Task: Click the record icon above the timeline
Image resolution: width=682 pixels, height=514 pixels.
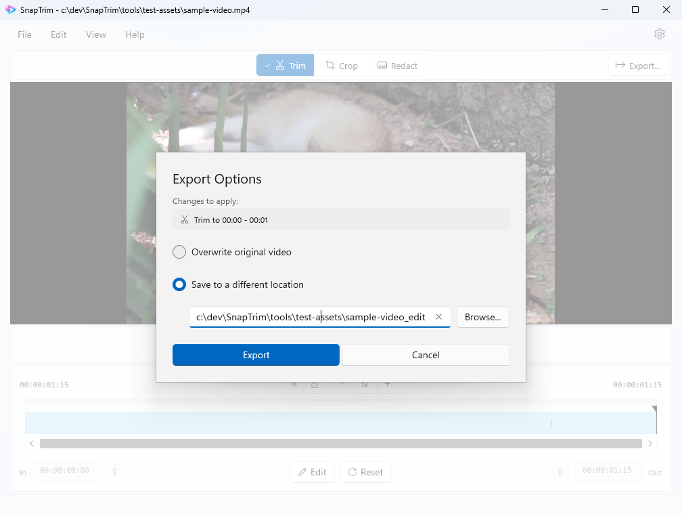Action: 294,384
